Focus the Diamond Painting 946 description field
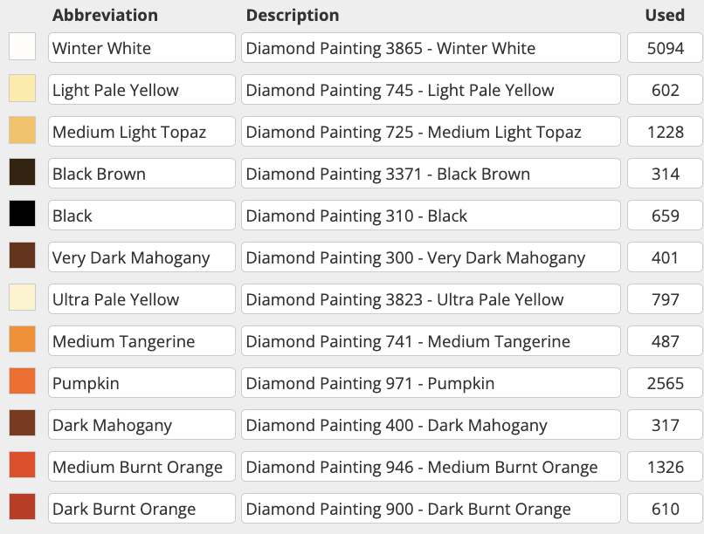This screenshot has width=704, height=534. pos(431,467)
